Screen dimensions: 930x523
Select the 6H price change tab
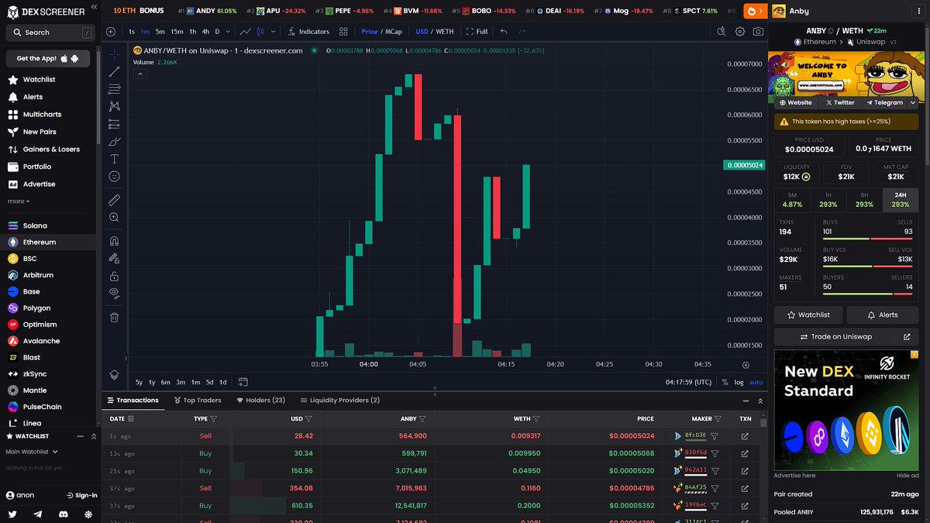(x=864, y=200)
